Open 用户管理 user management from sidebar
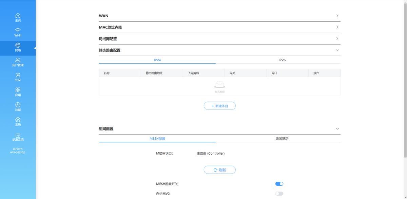The image size is (407, 199). click(18, 62)
